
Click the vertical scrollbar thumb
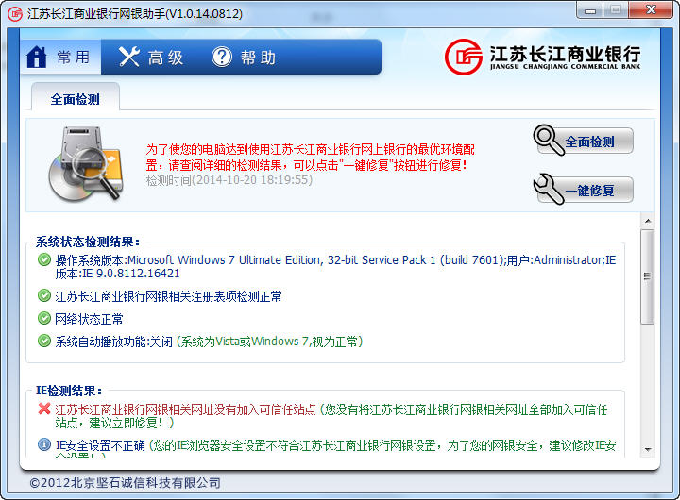(x=648, y=276)
